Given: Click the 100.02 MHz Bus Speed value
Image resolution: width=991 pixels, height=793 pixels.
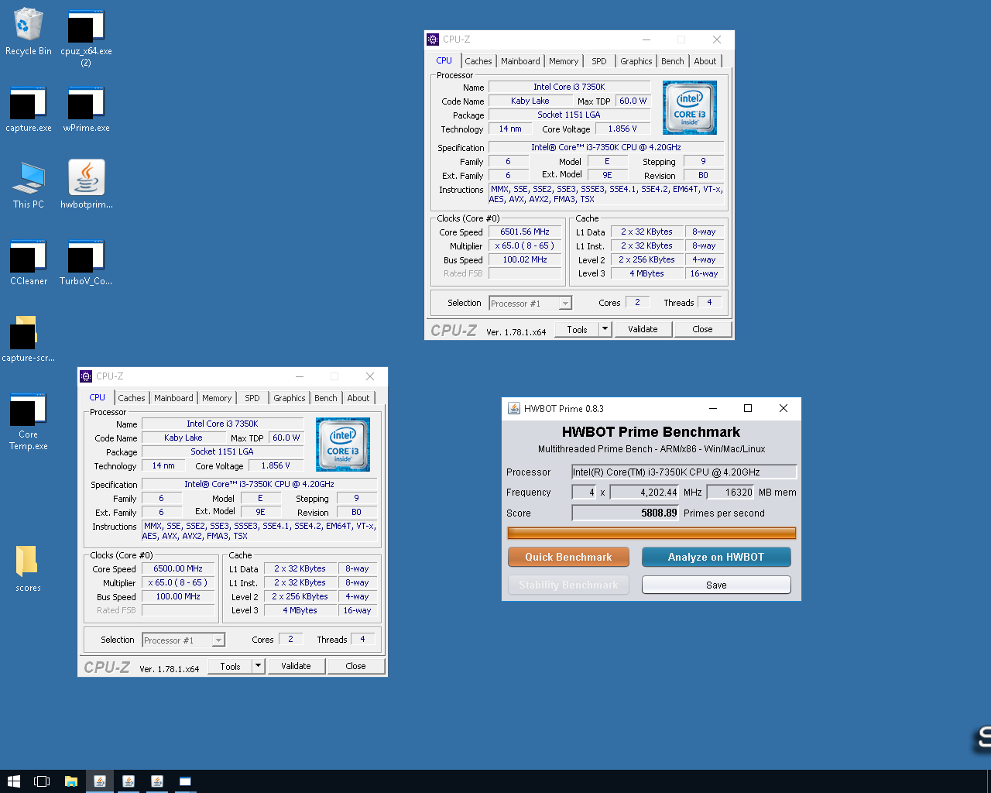Looking at the screenshot, I should (x=525, y=260).
